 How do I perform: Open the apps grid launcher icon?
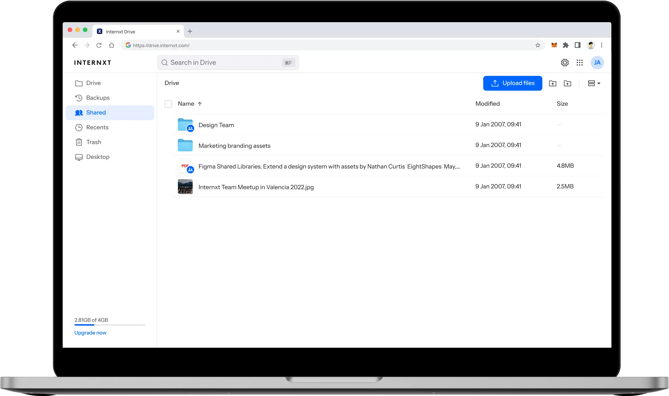point(579,63)
